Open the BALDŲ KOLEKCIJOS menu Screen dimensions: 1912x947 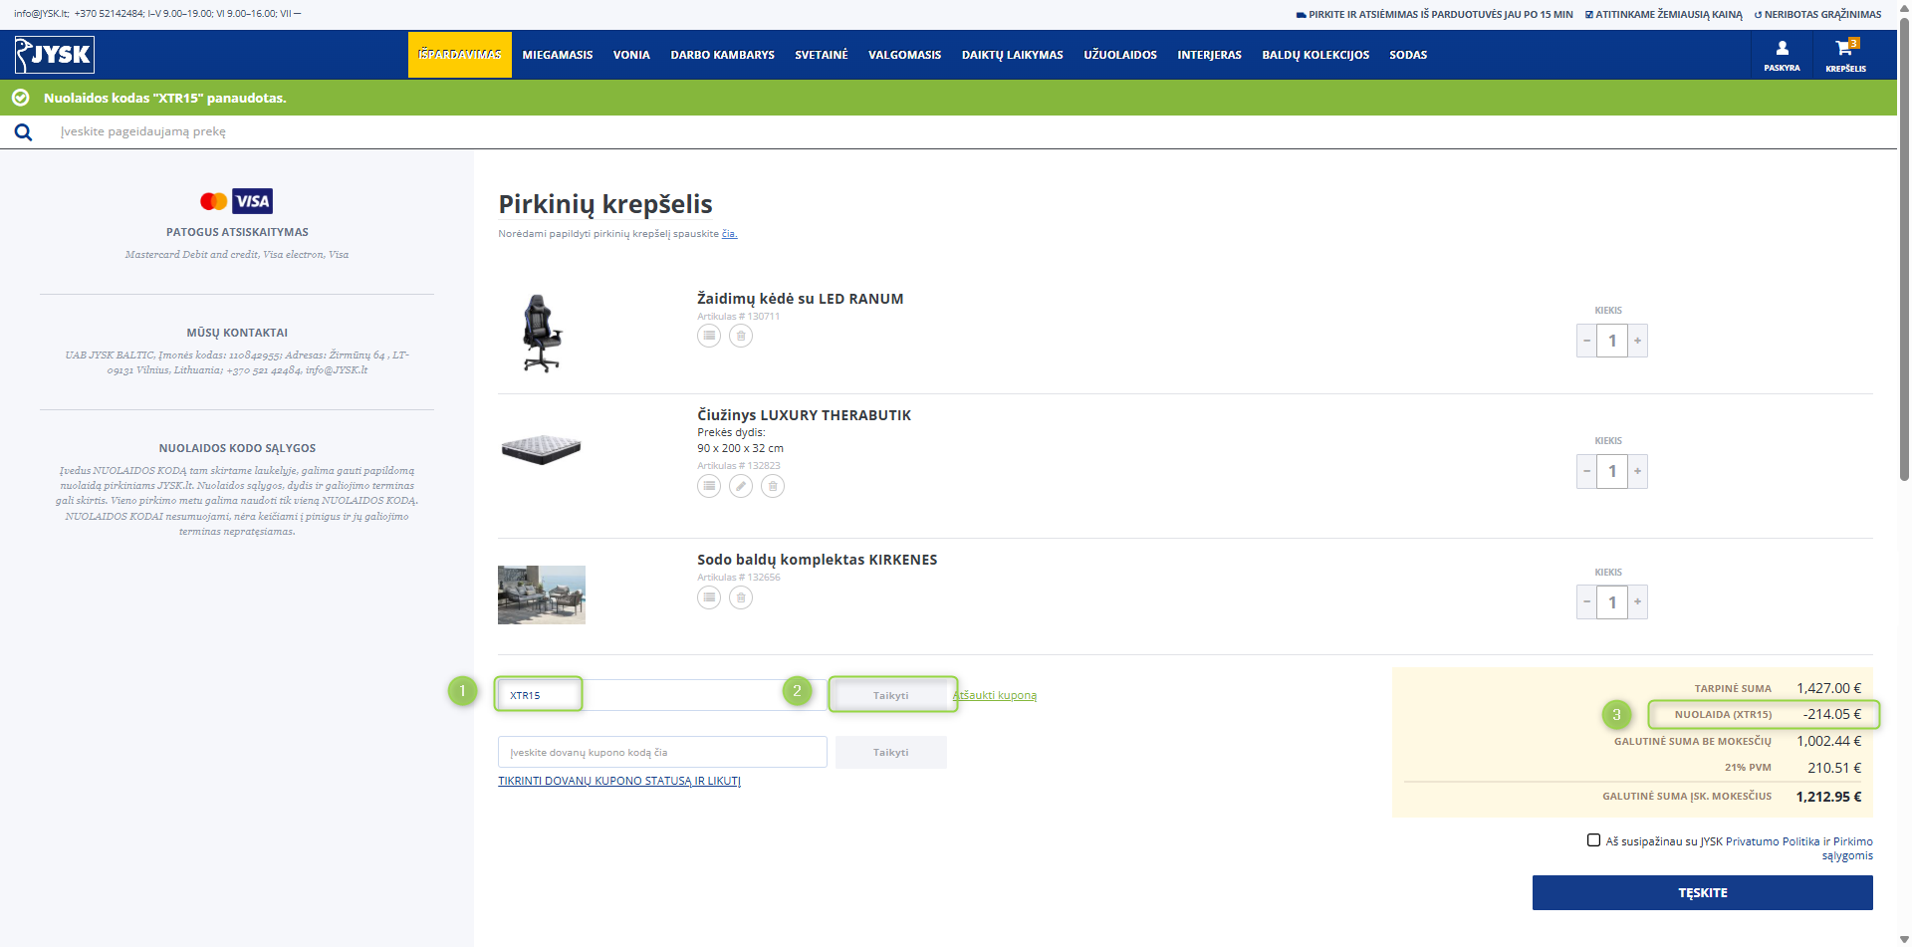click(1315, 55)
